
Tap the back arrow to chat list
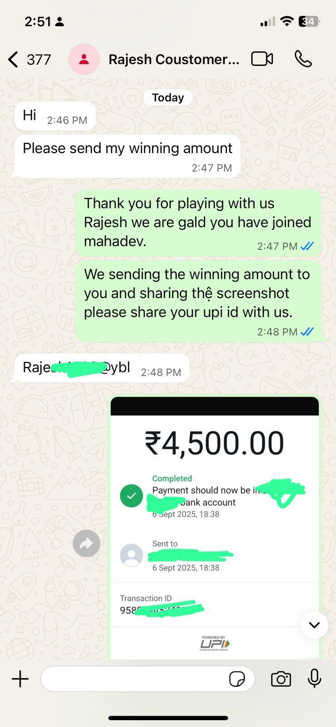(x=13, y=60)
